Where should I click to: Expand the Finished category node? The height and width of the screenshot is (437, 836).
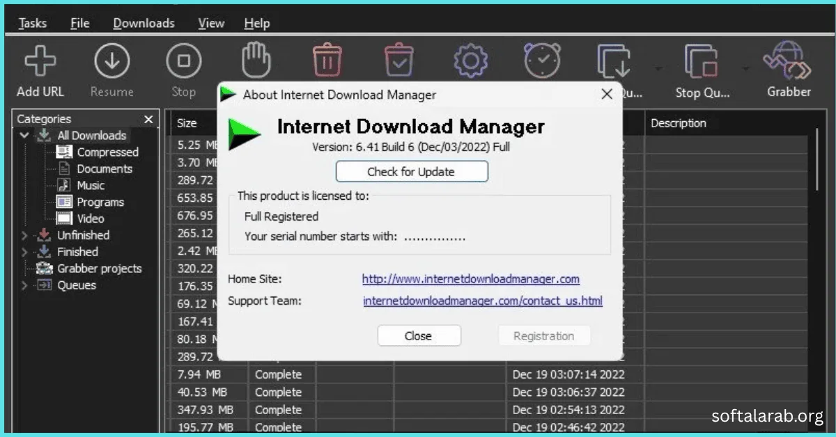(24, 252)
